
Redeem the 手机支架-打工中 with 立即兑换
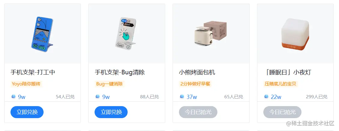point(27,112)
